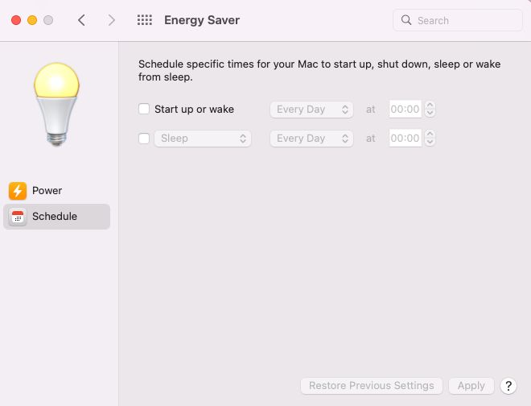Click the orange Power lightning icon
This screenshot has width=531, height=406.
tap(18, 191)
